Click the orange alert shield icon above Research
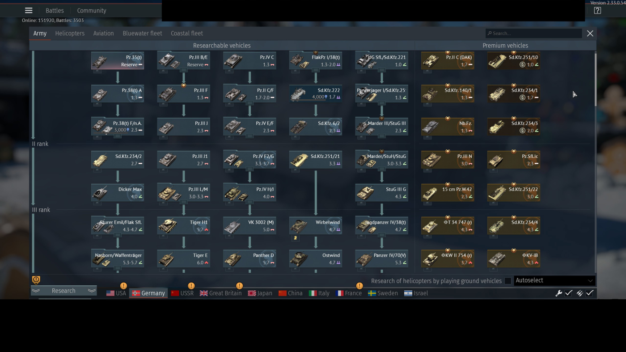The height and width of the screenshot is (352, 626). pos(36,280)
